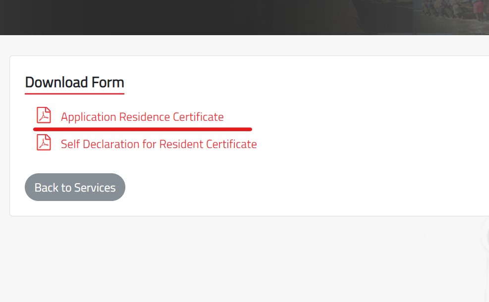The image size is (489, 302).
Task: Open the Self Declaration for Resident Certificate link
Action: tap(159, 144)
